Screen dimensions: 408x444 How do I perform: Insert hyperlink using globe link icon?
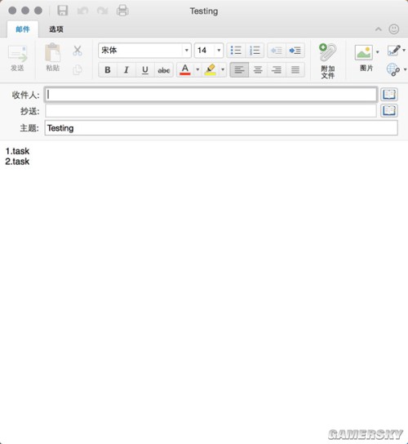point(393,69)
